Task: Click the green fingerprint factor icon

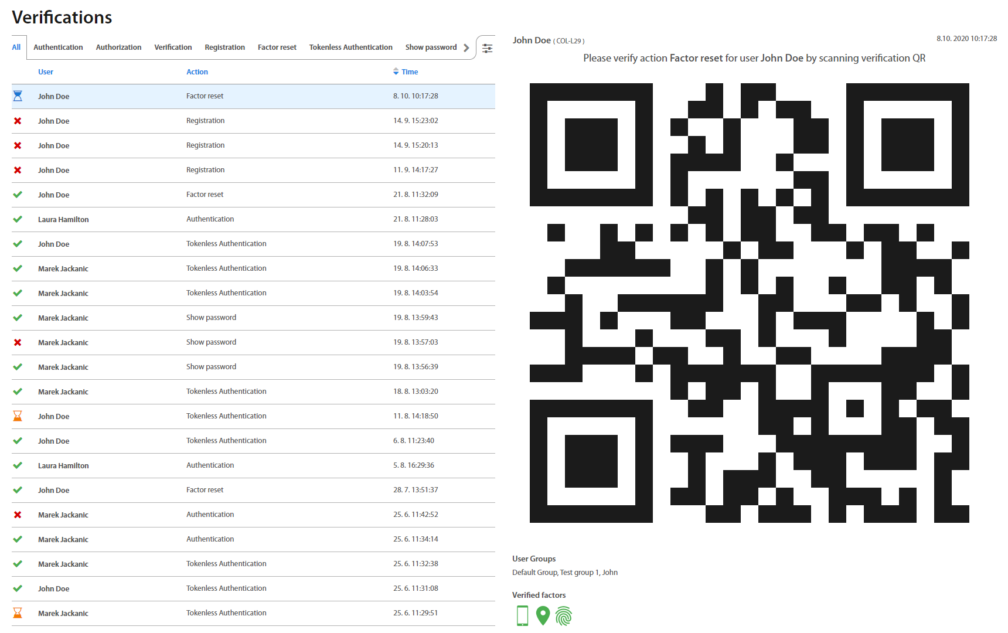Action: (563, 616)
